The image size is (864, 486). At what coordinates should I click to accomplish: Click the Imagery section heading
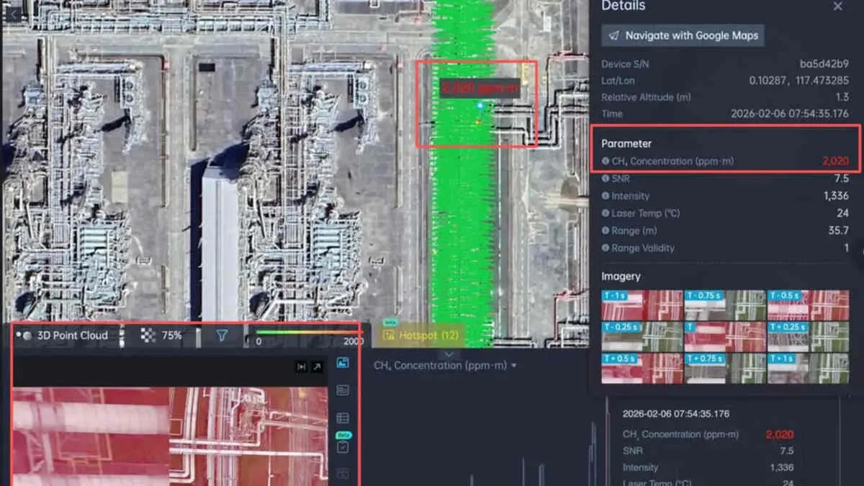tap(621, 276)
